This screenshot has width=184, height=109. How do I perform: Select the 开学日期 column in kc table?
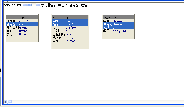(x=22, y=28)
